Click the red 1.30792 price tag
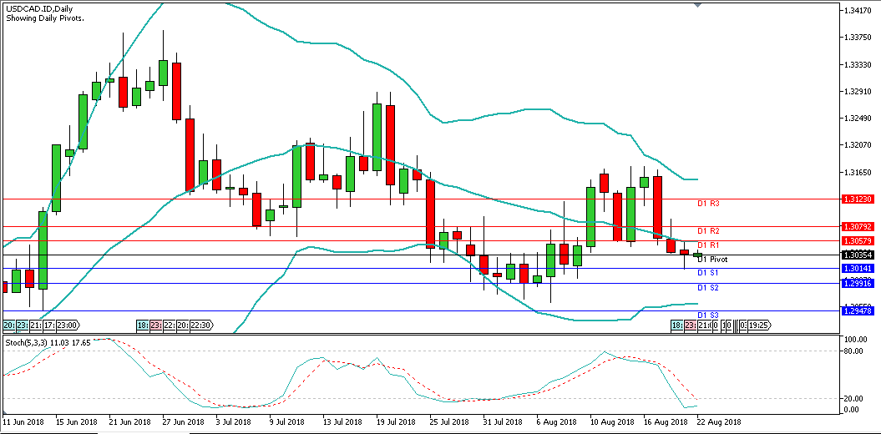Image resolution: width=881 pixels, height=434 pixels. [858, 227]
